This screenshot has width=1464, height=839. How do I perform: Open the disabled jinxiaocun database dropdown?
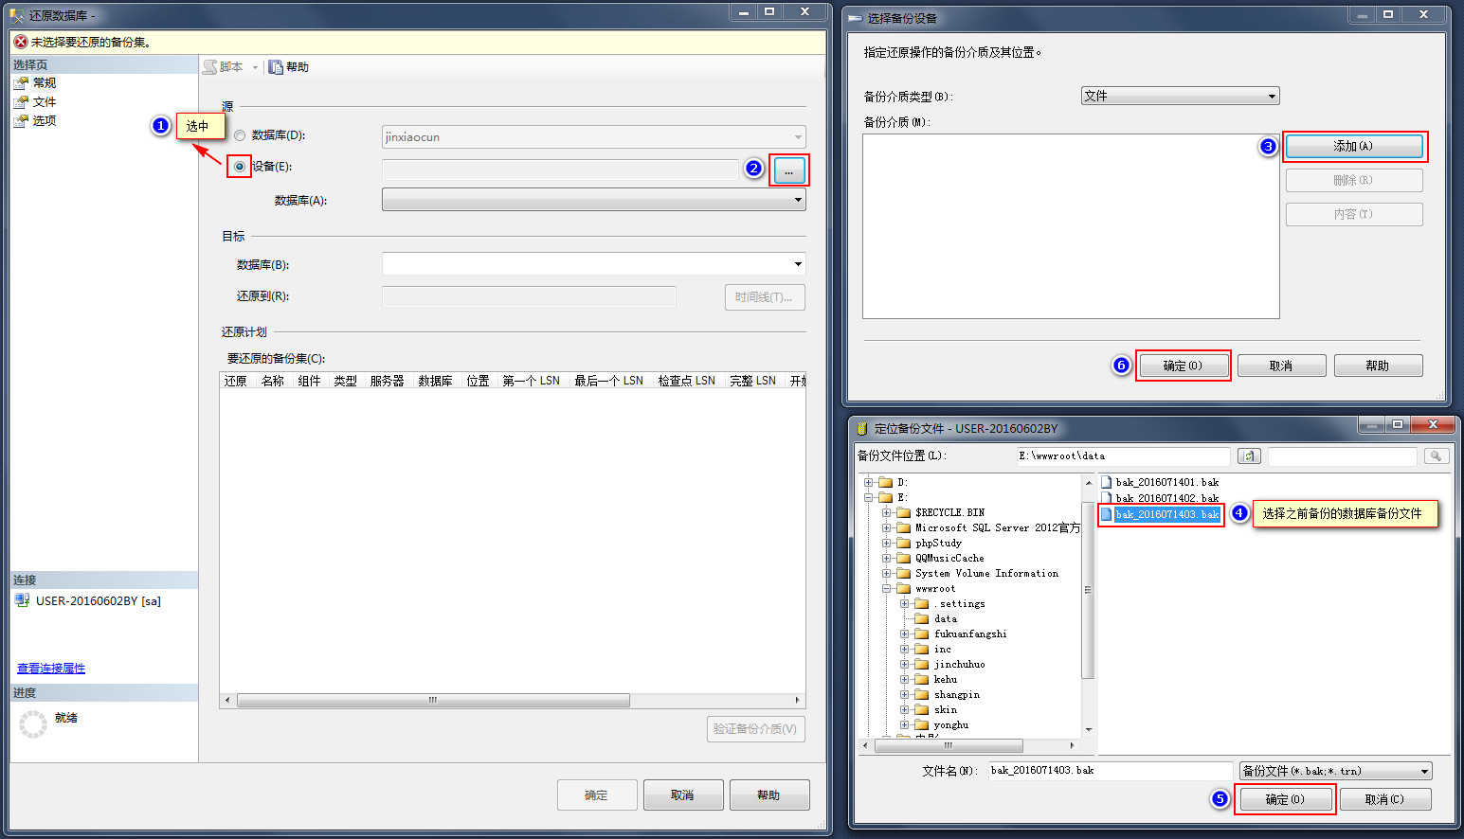(594, 137)
